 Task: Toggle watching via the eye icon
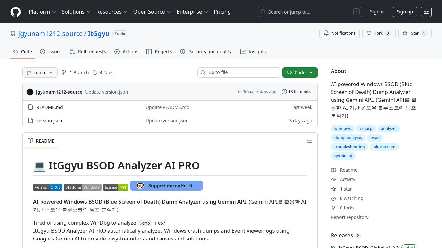(x=333, y=198)
